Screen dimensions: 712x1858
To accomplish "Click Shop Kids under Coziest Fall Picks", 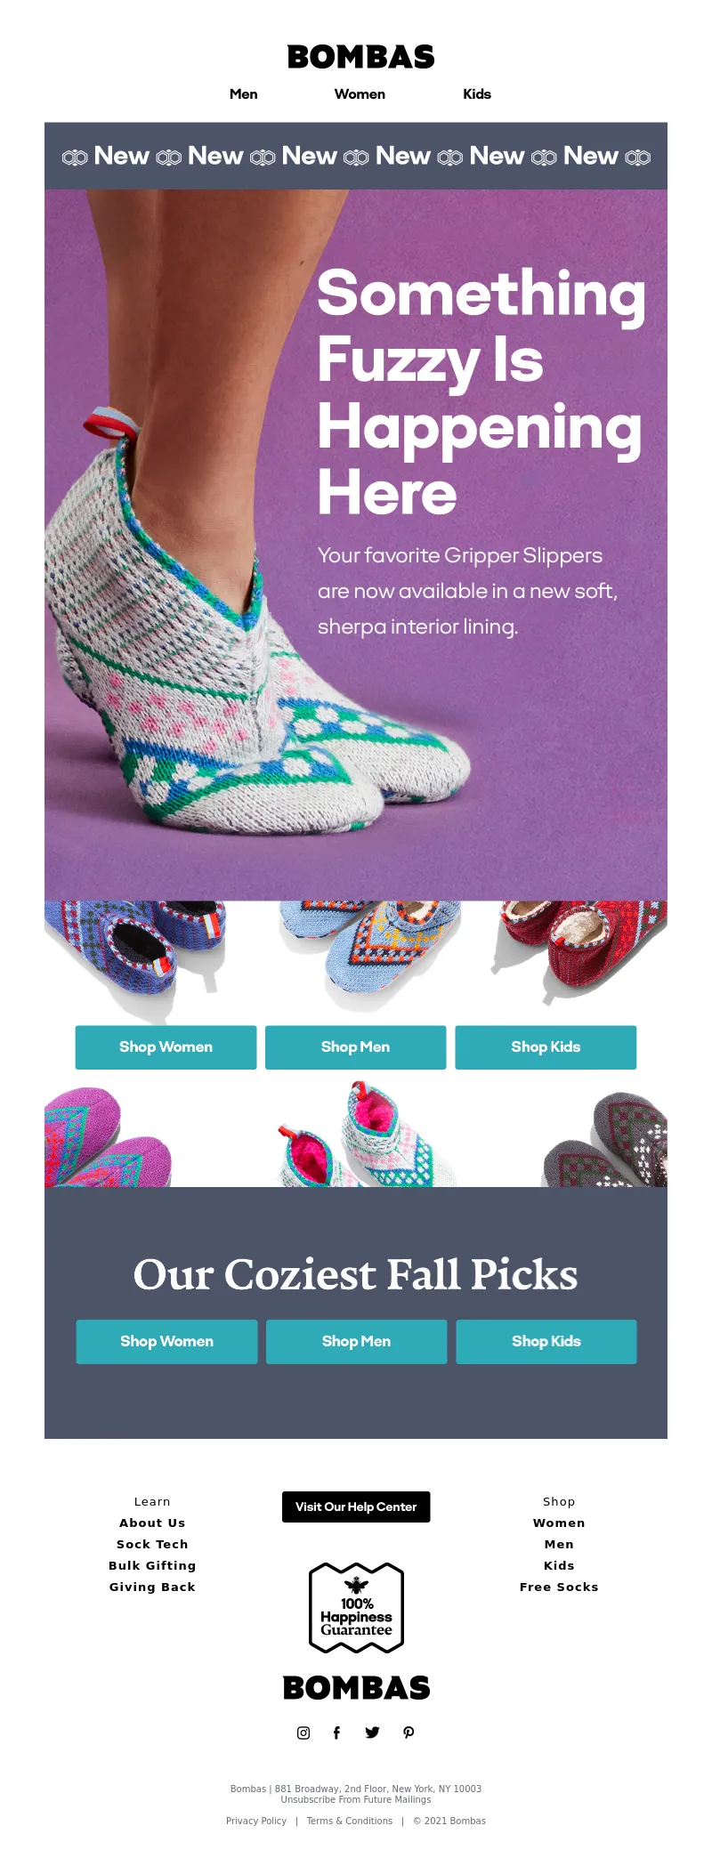I will click(546, 1342).
